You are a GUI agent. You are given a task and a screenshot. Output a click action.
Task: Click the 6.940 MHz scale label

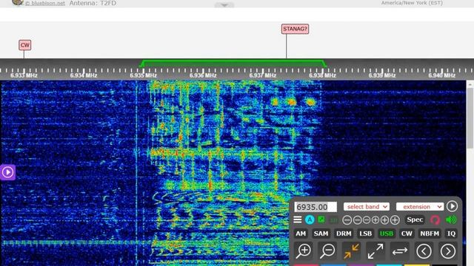pyautogui.click(x=441, y=75)
